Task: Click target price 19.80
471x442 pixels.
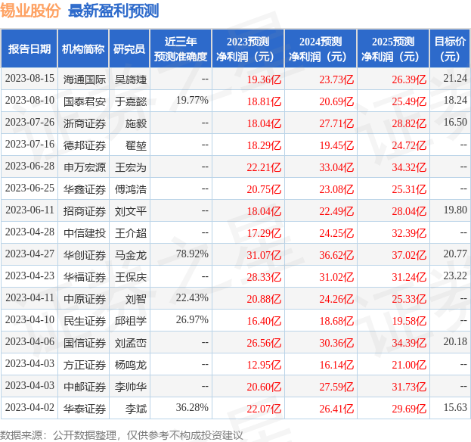Action: click(x=455, y=210)
